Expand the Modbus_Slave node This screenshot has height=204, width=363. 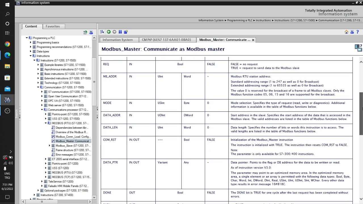tap(50, 146)
